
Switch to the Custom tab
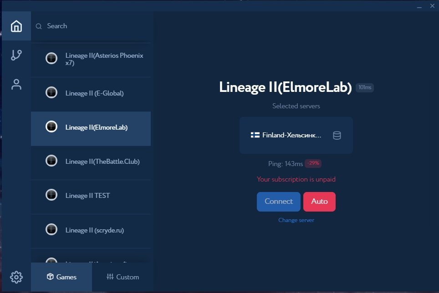click(123, 277)
